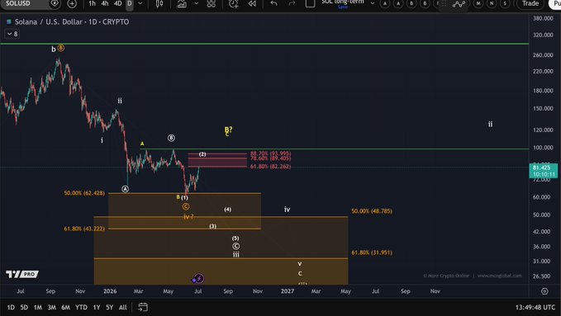Switch to the 1h timeframe
This screenshot has height=316, width=561.
coord(92,3)
